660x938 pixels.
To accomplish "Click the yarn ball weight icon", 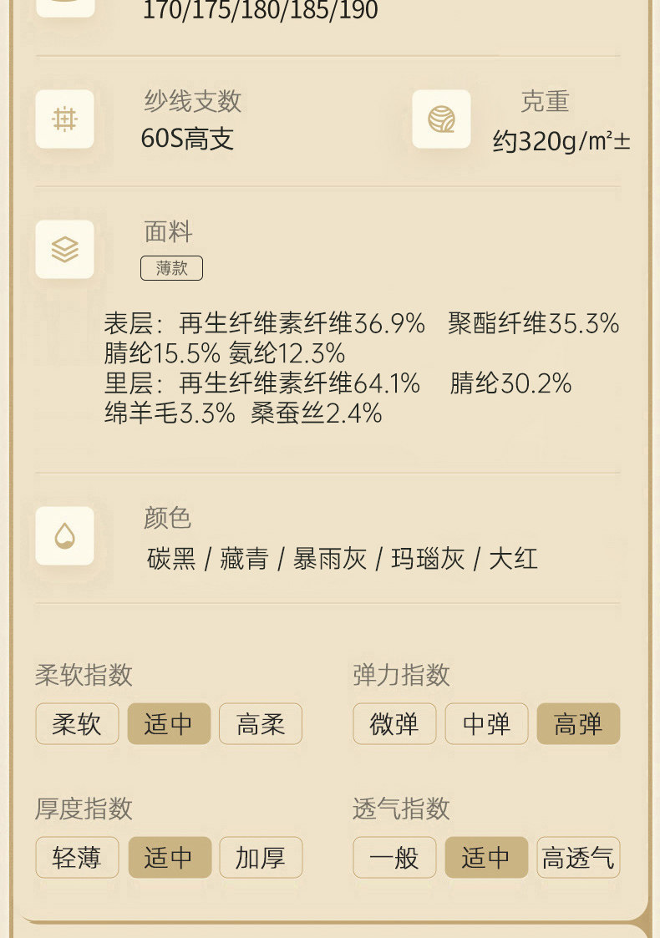I will [x=441, y=119].
